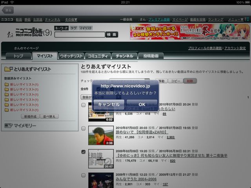Expand the その他▼ dropdown menu

point(71,20)
